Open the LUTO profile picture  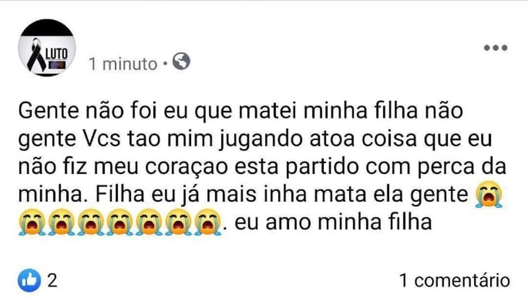point(47,48)
